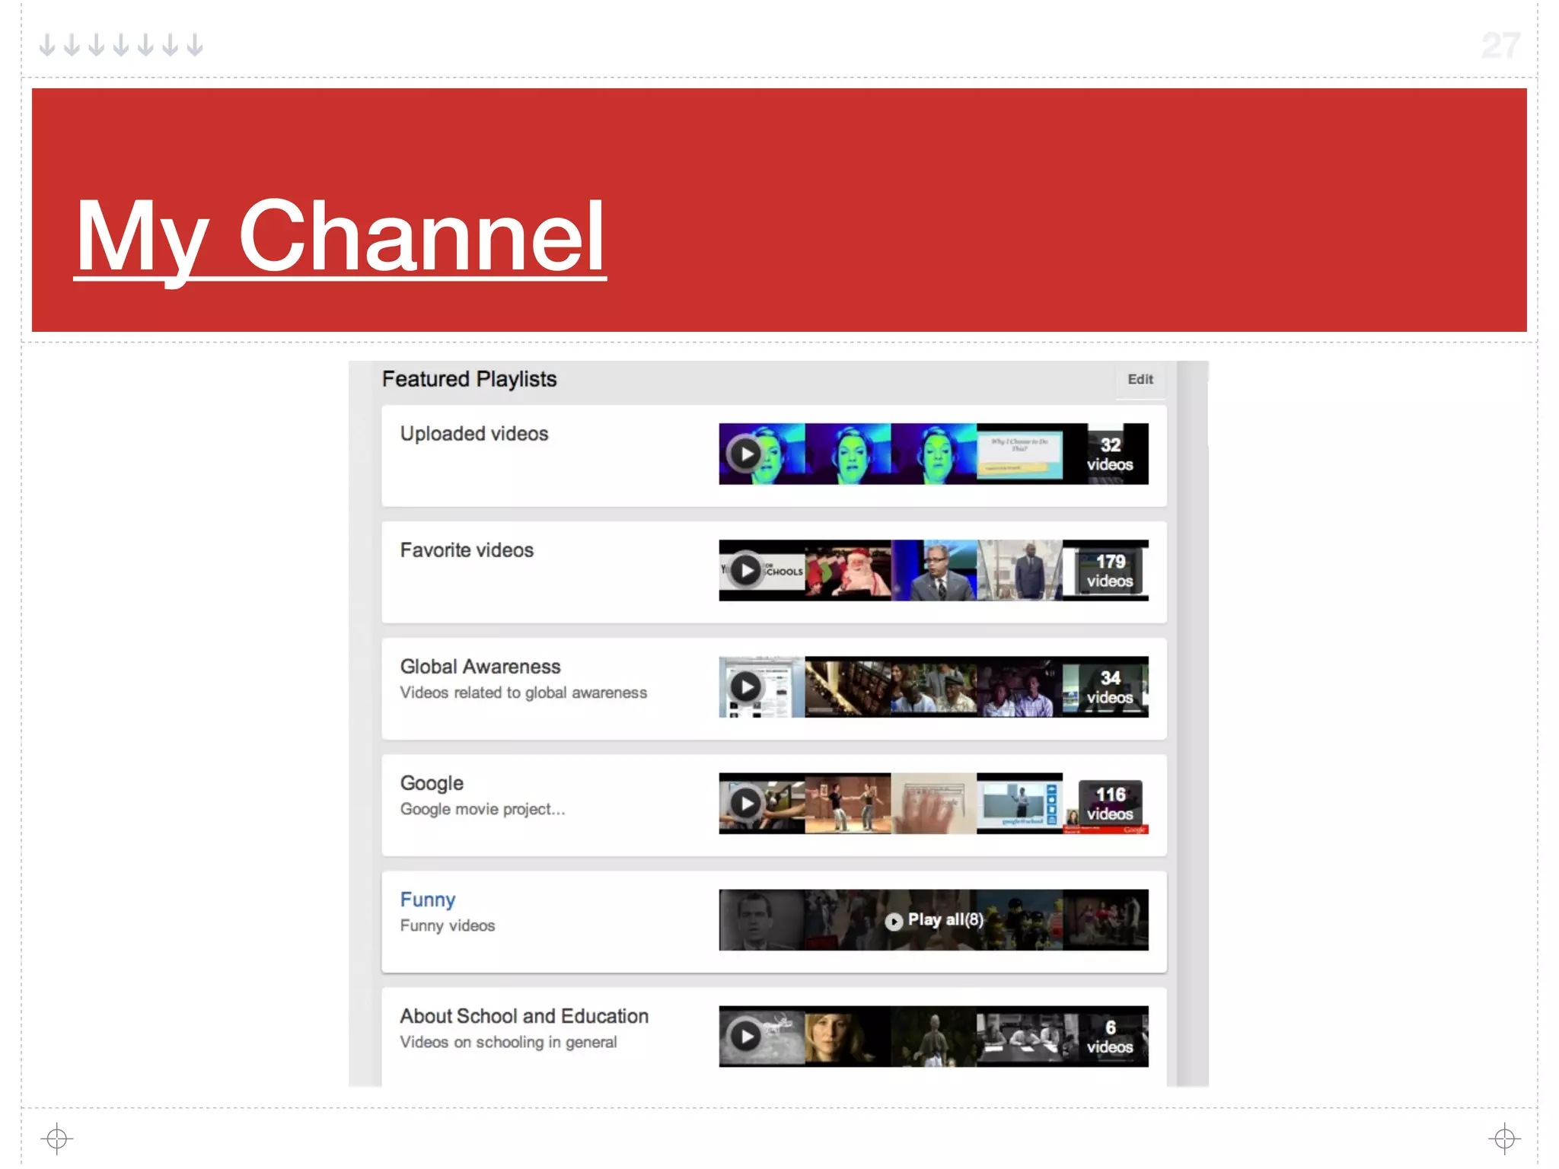Click play icon on About School and Education

coord(745,1037)
